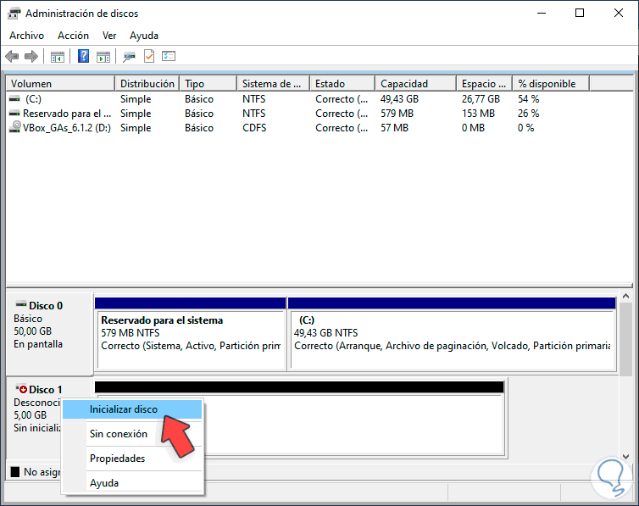Sort by the Volumen column header
This screenshot has width=639, height=506.
[60, 84]
